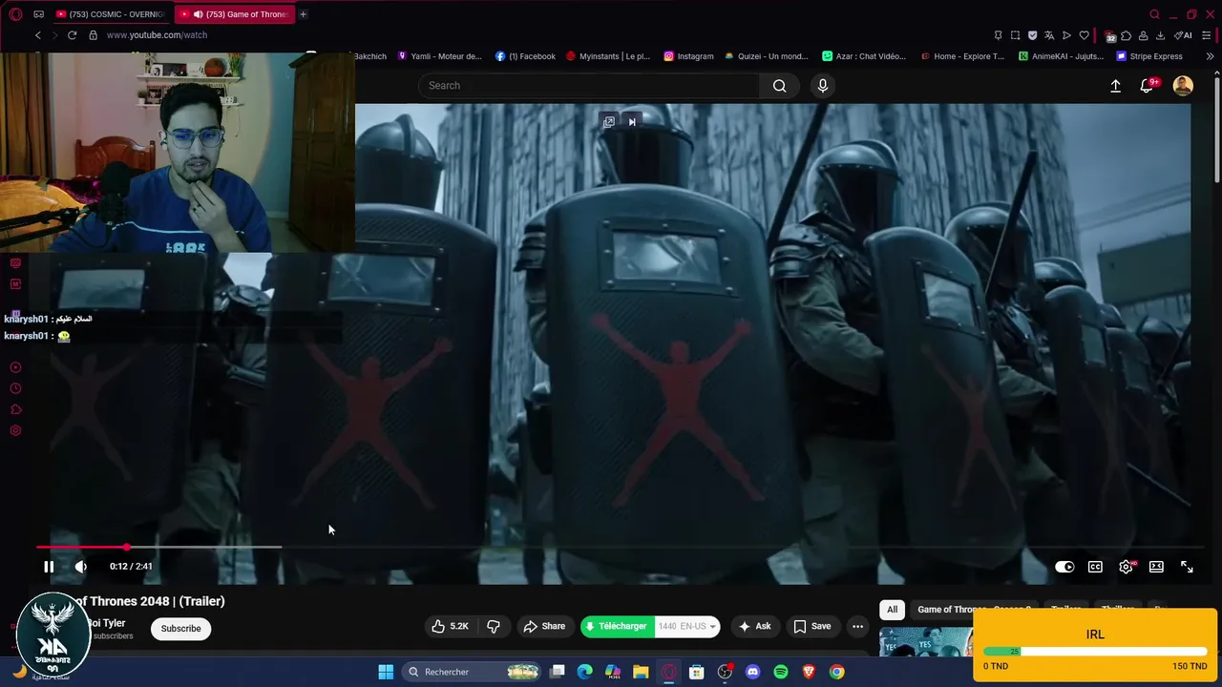1222x687 pixels.
Task: Open File Explorer from the taskbar
Action: click(x=641, y=672)
